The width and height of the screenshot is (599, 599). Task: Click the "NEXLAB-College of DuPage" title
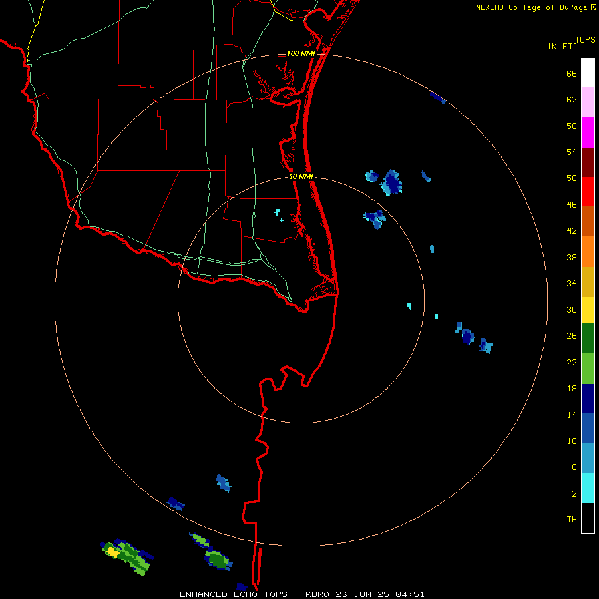click(531, 7)
